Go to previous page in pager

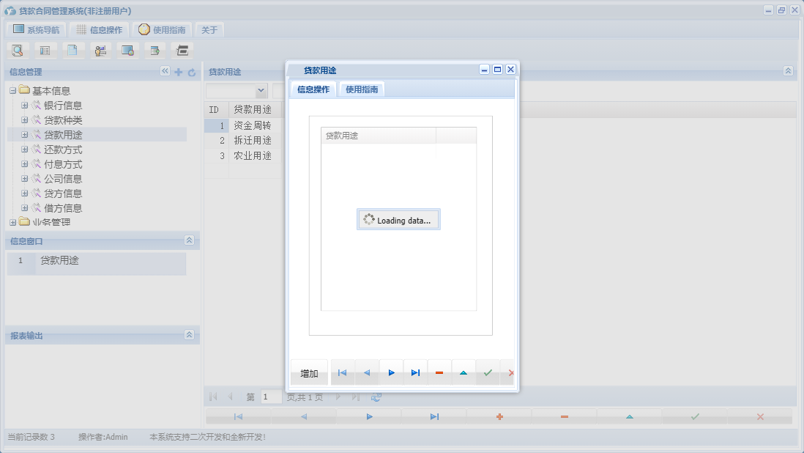point(230,397)
